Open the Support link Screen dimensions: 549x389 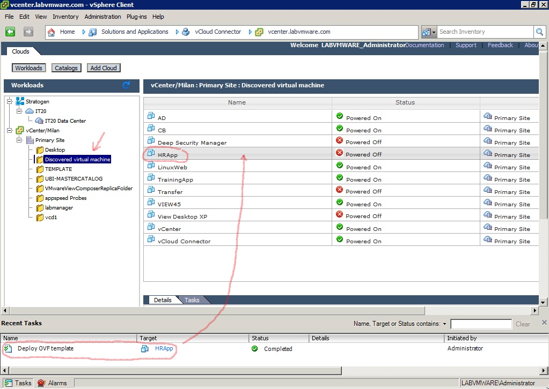coord(466,45)
